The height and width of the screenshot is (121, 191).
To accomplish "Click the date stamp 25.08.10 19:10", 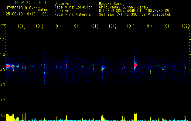I will (x=21, y=14).
